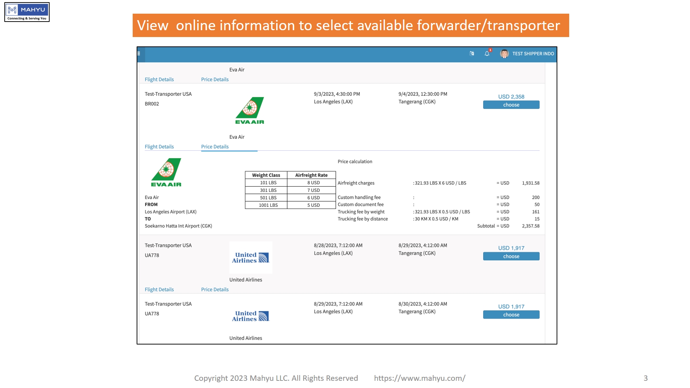Click the Mahyu logo in slide corner
Screen dimensions: 690x388
point(27,12)
